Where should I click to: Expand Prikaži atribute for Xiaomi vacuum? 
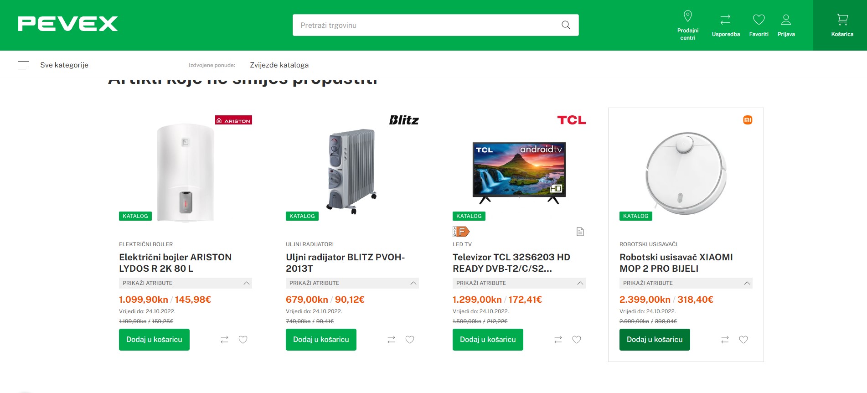click(x=686, y=283)
